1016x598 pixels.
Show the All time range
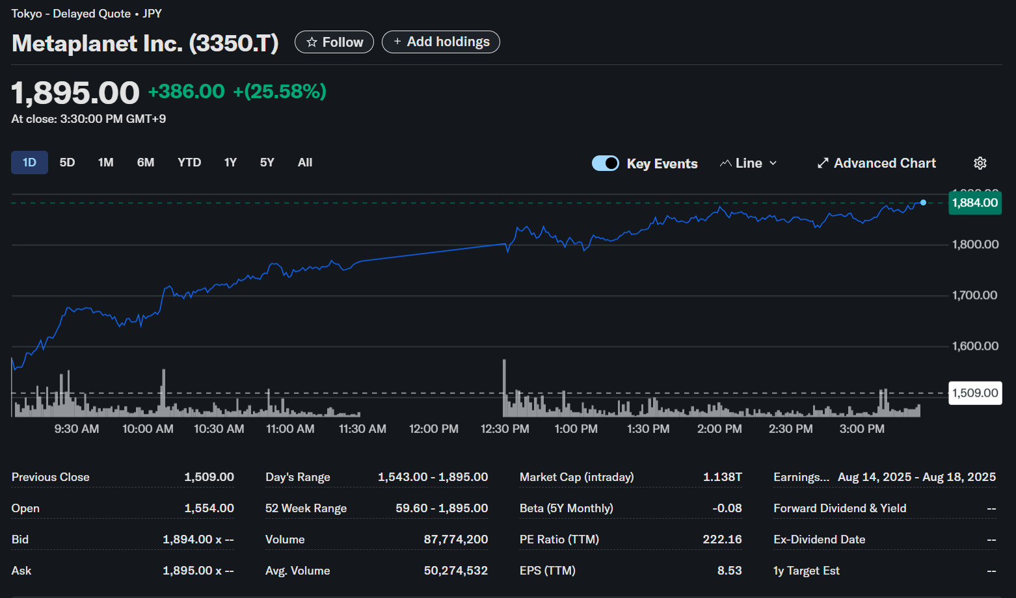pos(305,162)
